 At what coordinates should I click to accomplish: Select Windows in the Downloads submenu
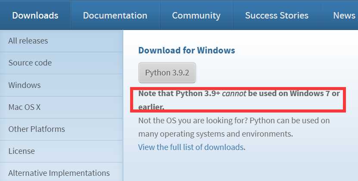(x=61, y=85)
